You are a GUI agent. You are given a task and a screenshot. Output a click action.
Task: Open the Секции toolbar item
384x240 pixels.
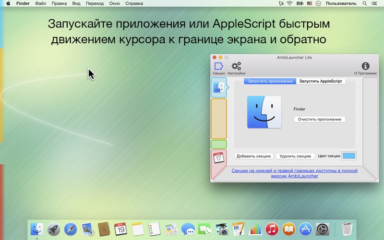(219, 68)
